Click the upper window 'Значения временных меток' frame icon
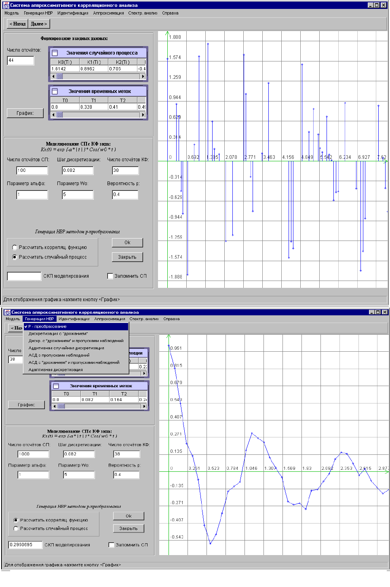This screenshot has width=390, height=587. (55, 91)
